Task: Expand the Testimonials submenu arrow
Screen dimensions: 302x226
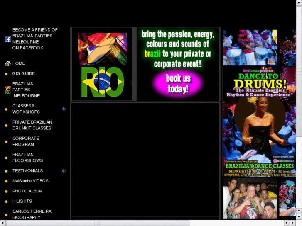Action: coord(64,171)
